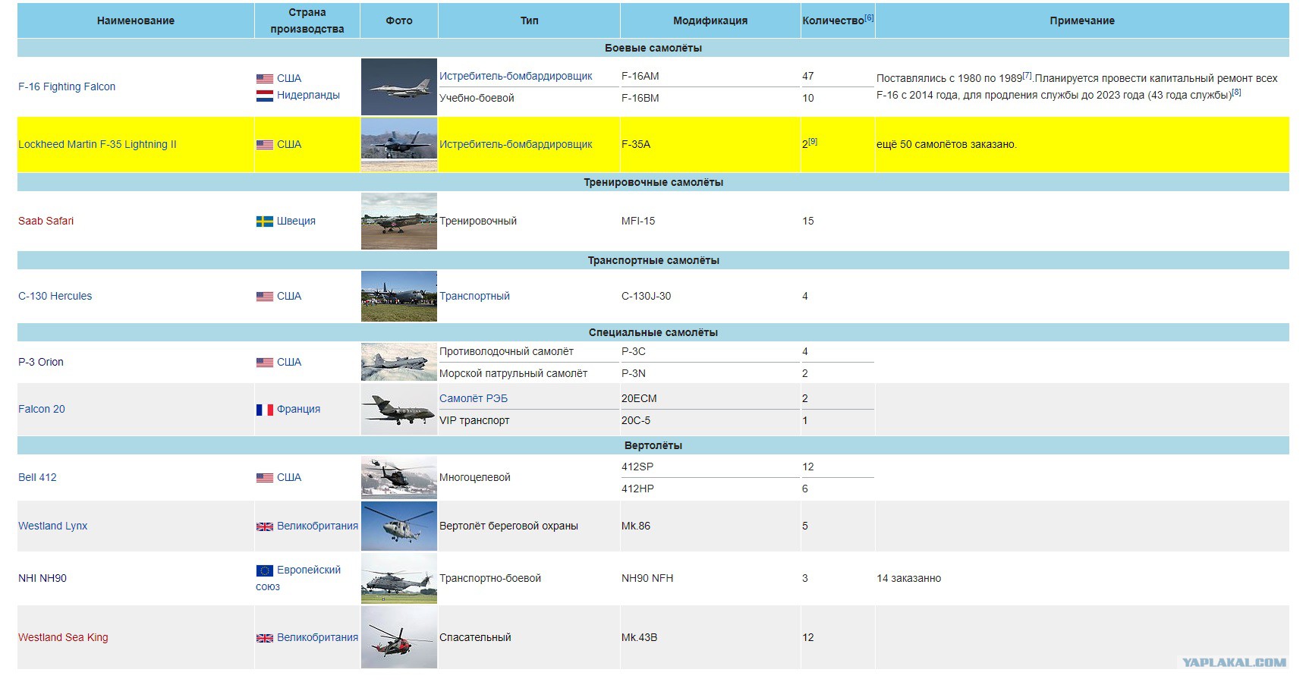1306x685 pixels.
Task: Click the Великобритания link for Westland Lynx
Action: (x=317, y=526)
